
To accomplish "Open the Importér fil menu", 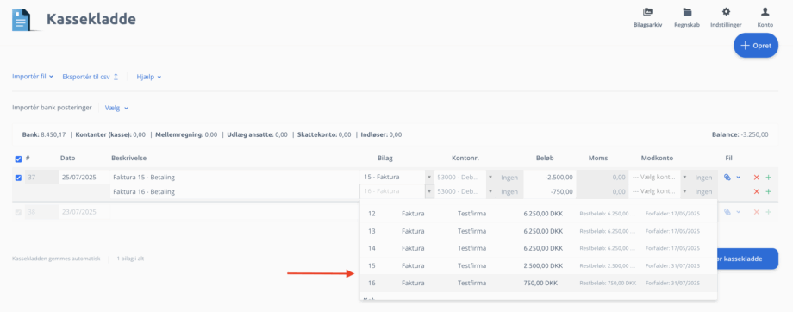I will (33, 77).
